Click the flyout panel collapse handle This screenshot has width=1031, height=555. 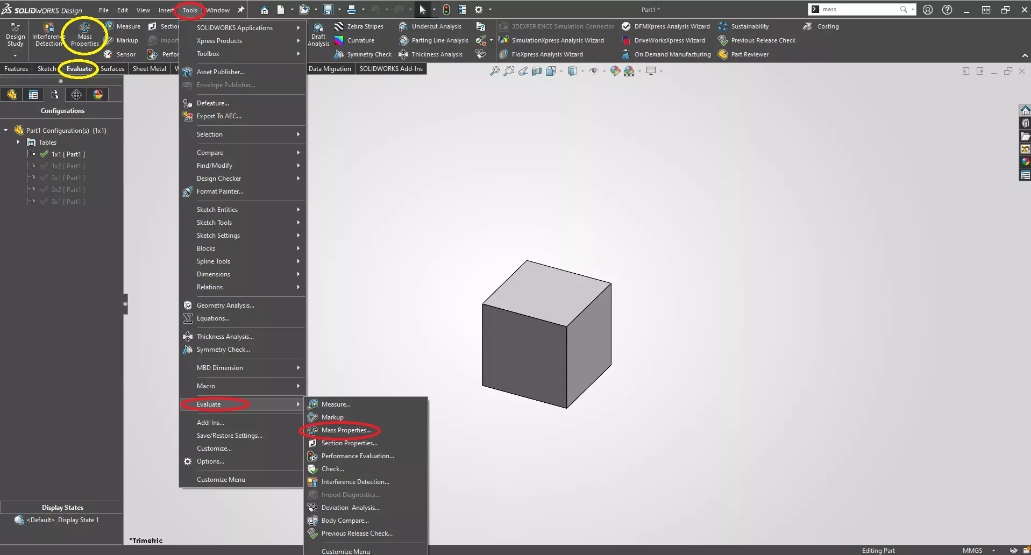(125, 304)
